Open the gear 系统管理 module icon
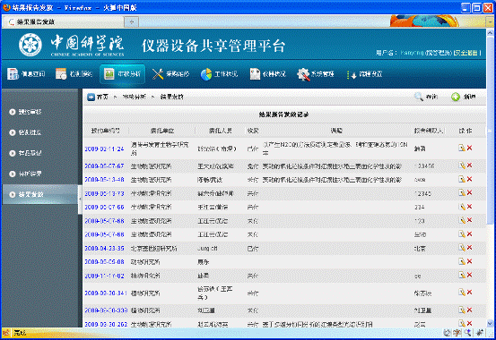 point(303,74)
